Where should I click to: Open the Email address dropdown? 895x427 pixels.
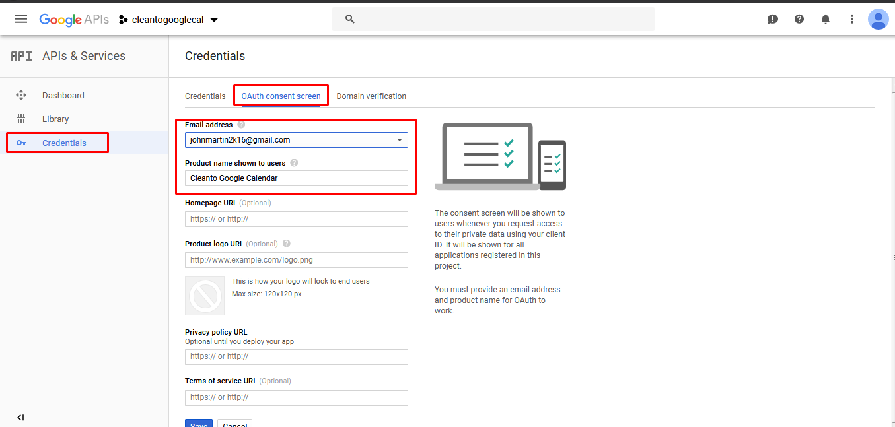pyautogui.click(x=297, y=140)
